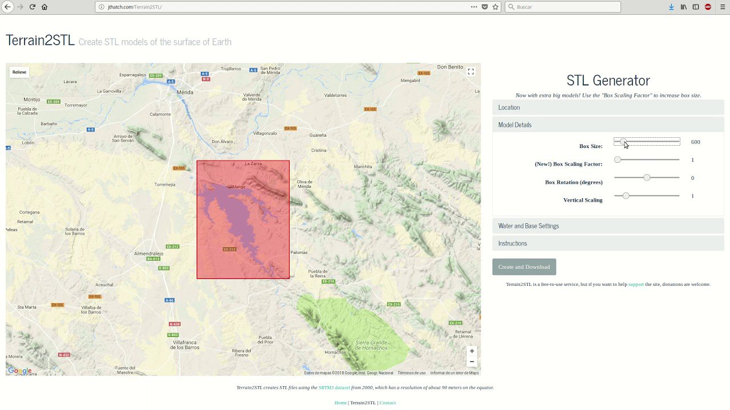The height and width of the screenshot is (410, 730).
Task: Collapse the Model Details section
Action: [x=608, y=125]
